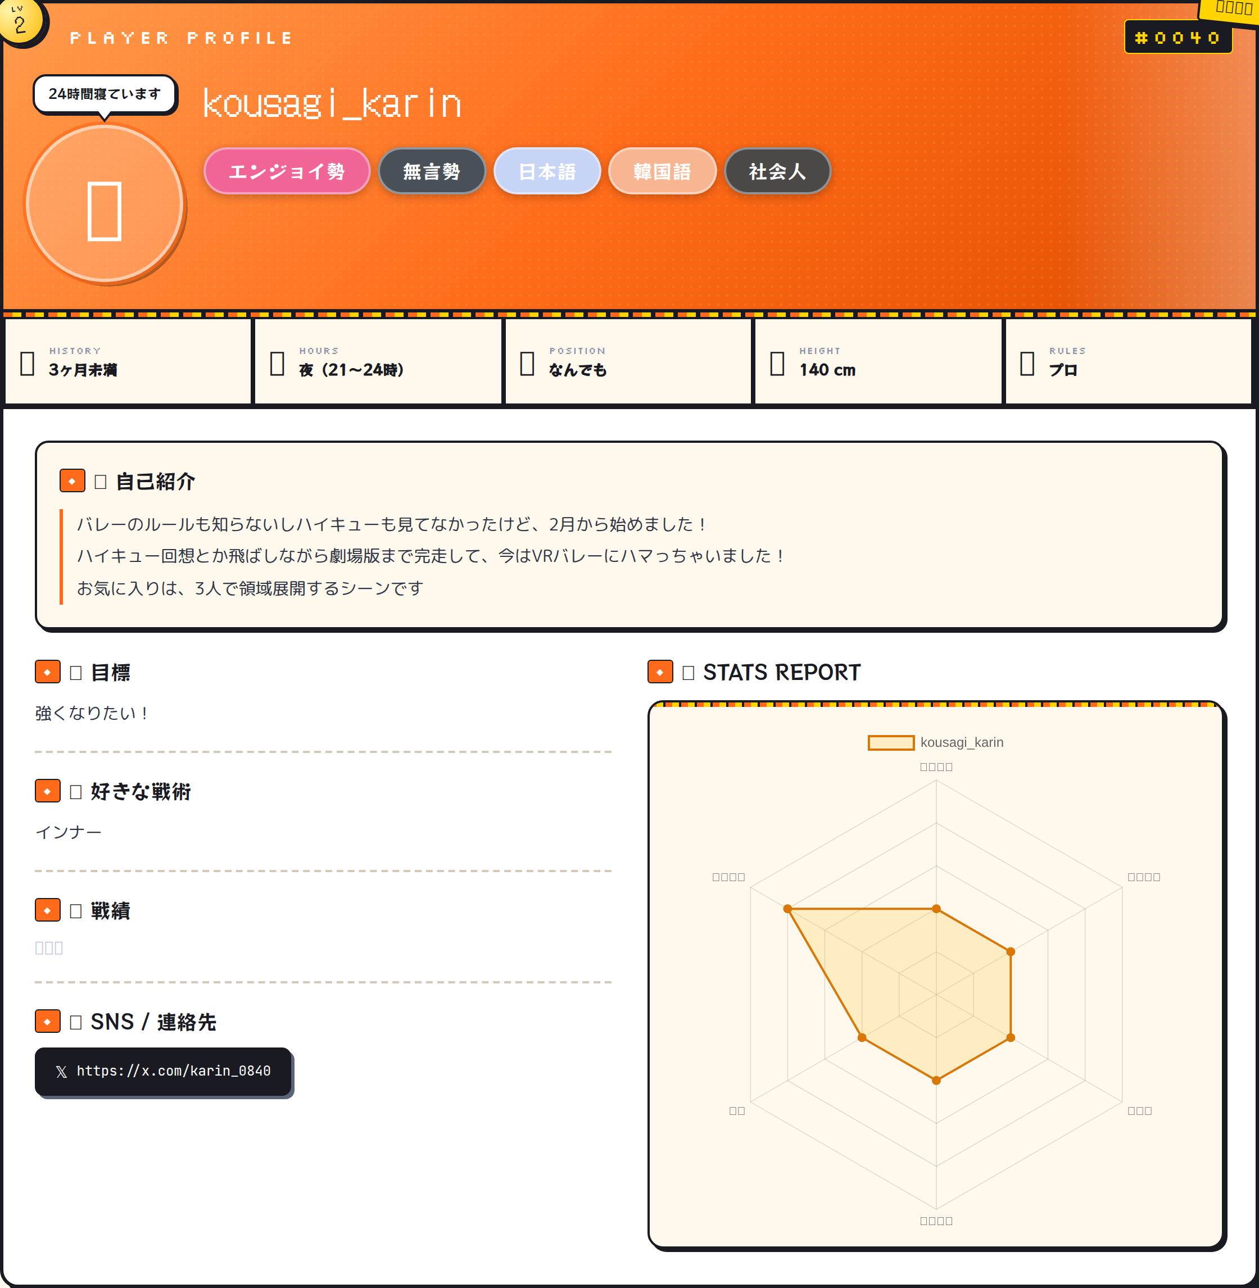Click the circular player avatar

coord(105,205)
